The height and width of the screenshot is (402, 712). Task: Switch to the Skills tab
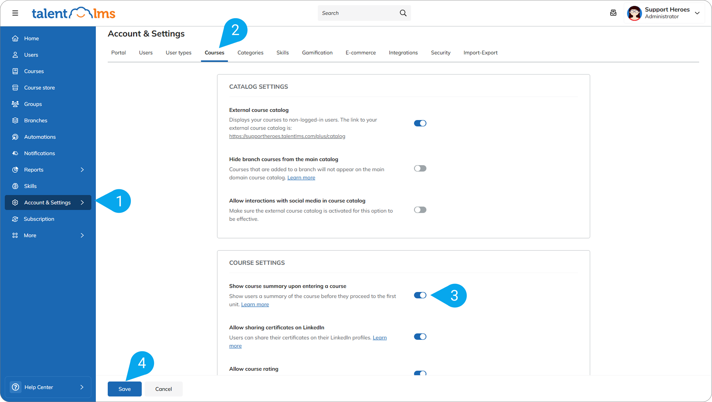(282, 53)
